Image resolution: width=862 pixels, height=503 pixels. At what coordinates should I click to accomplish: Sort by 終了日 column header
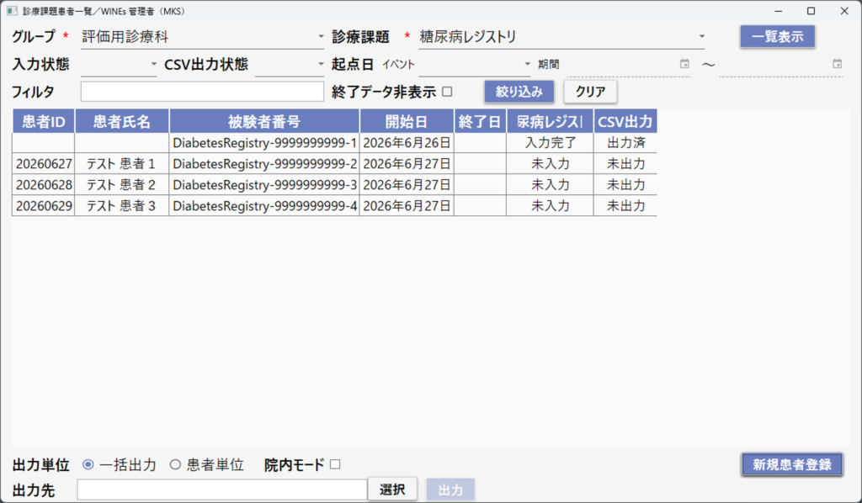pos(480,121)
